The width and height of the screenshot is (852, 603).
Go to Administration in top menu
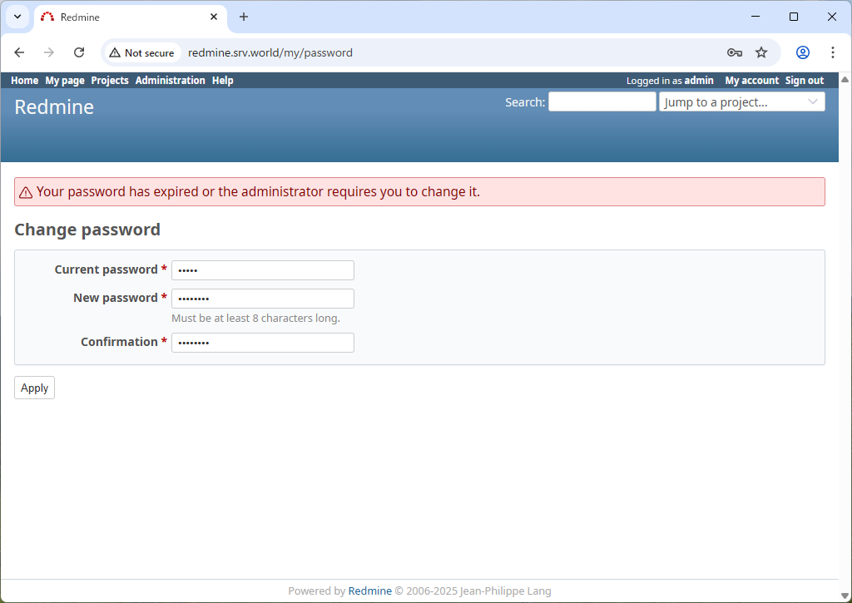170,81
